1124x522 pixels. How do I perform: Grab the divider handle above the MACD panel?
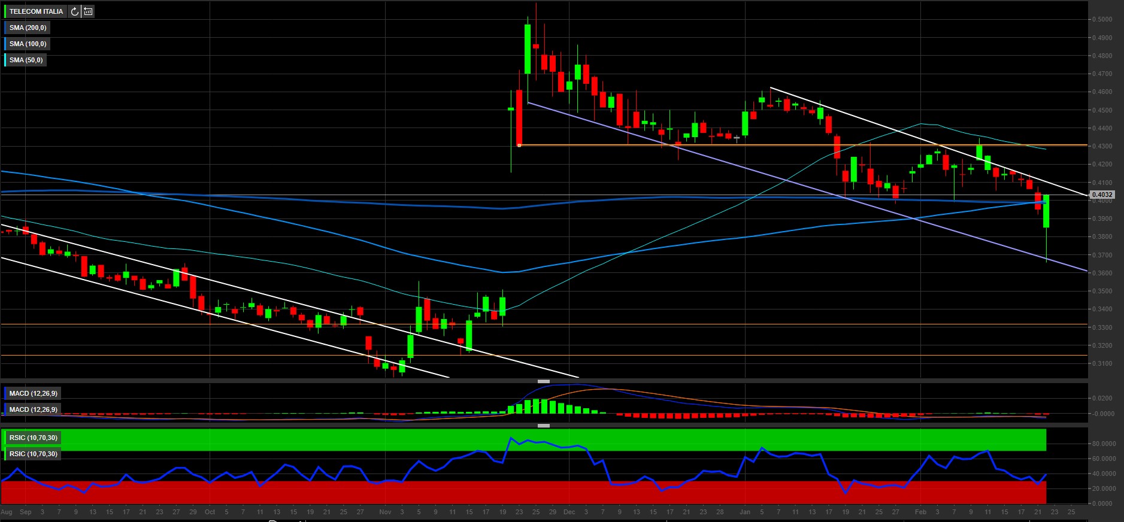point(544,381)
